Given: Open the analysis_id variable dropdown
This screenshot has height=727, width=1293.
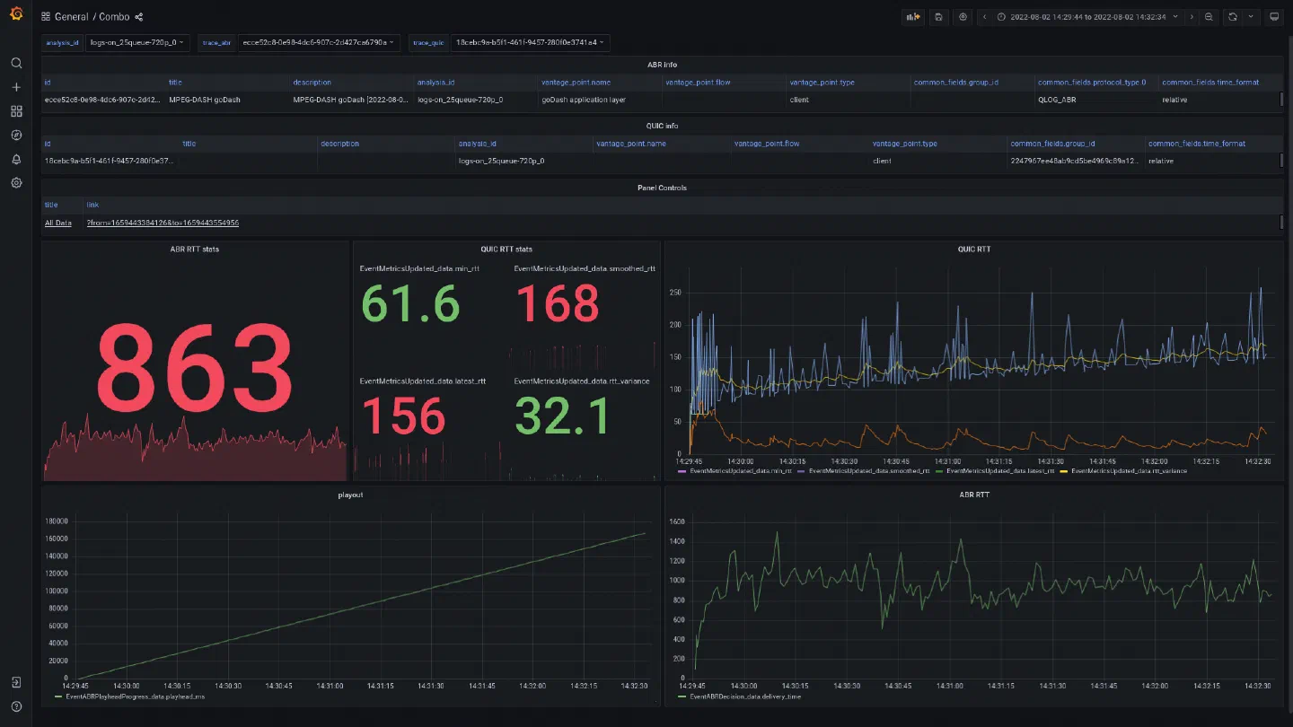Looking at the screenshot, I should pyautogui.click(x=137, y=42).
